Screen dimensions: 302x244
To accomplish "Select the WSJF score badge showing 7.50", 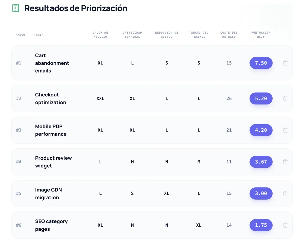I will coord(261,63).
